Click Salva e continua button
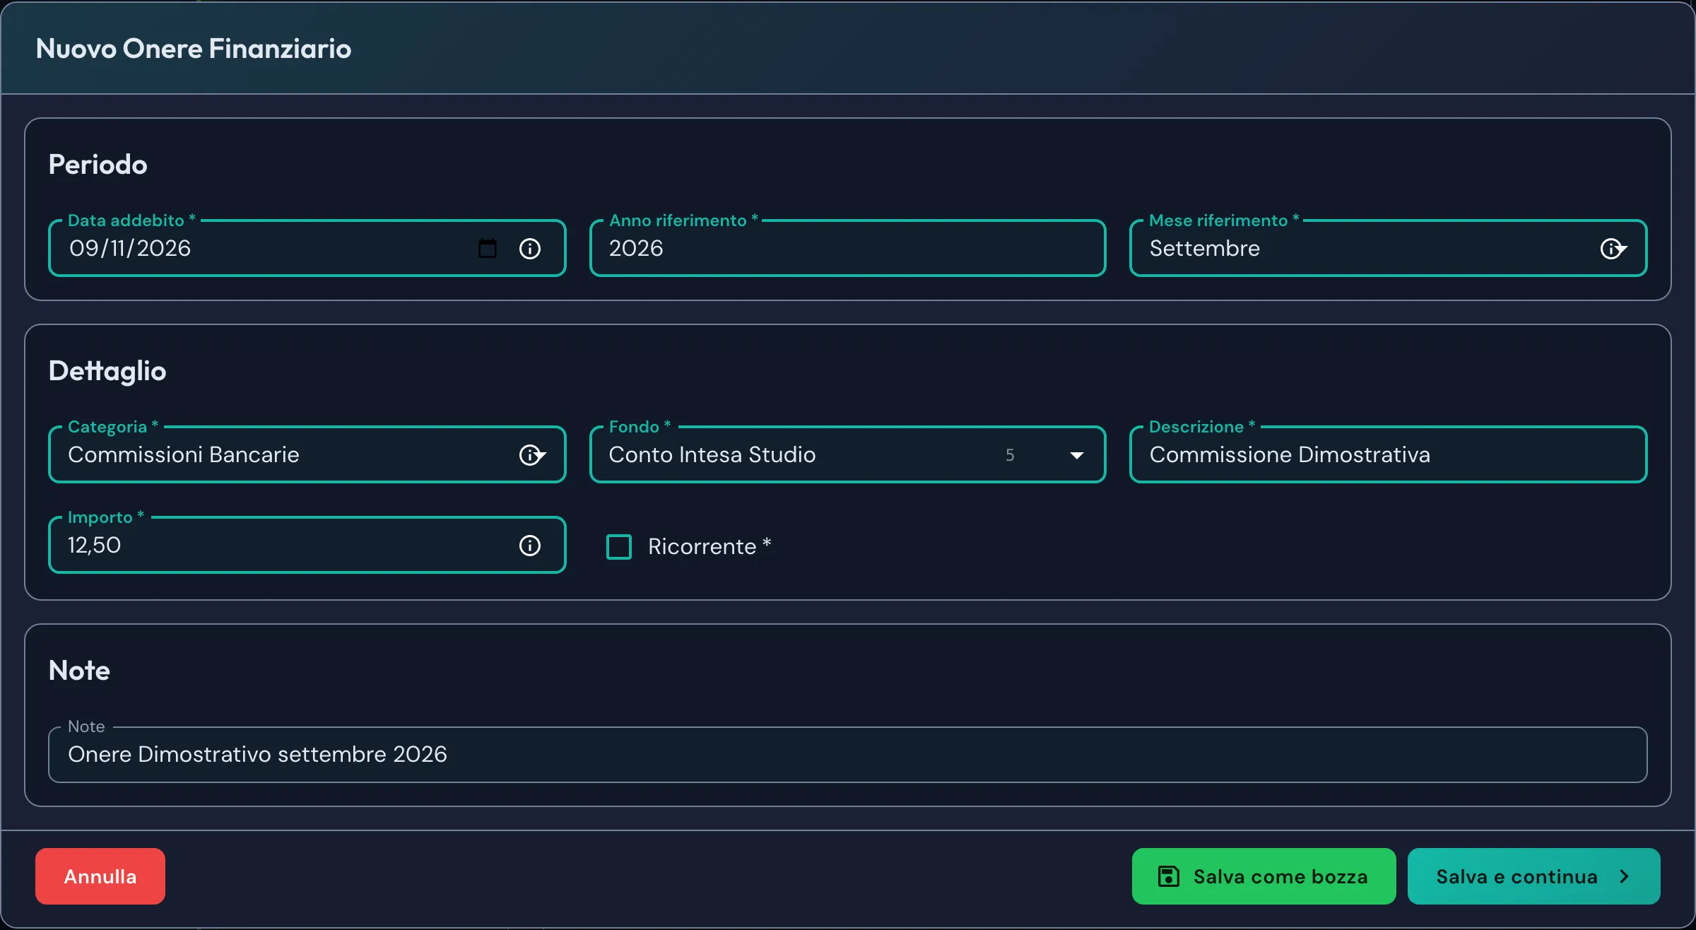1696x930 pixels. pyautogui.click(x=1533, y=876)
